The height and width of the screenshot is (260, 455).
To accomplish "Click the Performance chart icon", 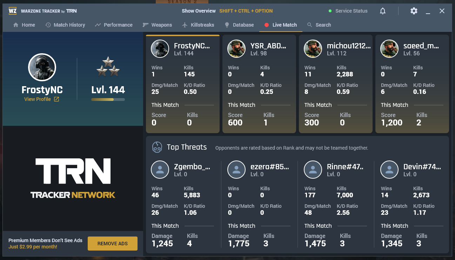I will tap(98, 25).
